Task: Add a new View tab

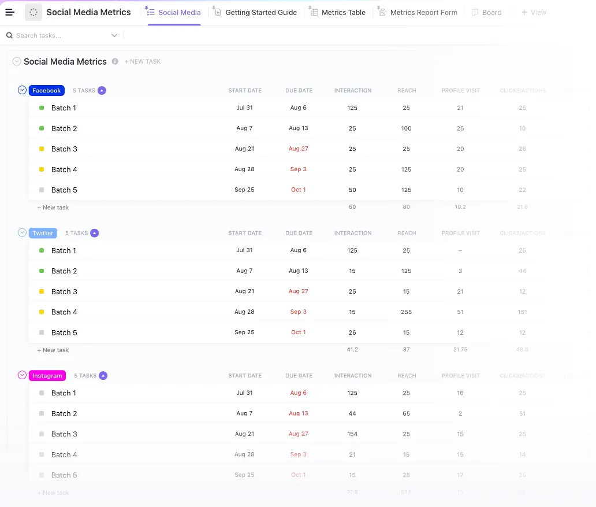Action: (534, 13)
